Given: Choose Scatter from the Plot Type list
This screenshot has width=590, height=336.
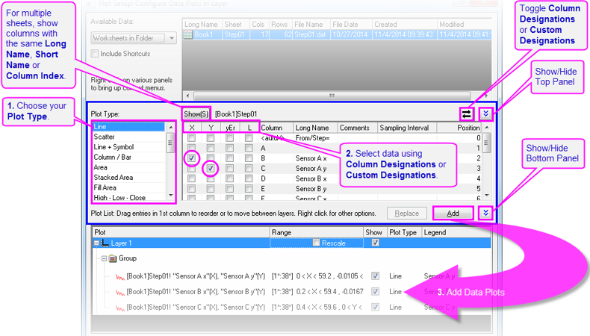Looking at the screenshot, I should coord(105,137).
